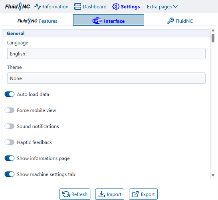
Task: Click the Export button label
Action: pyautogui.click(x=148, y=194)
